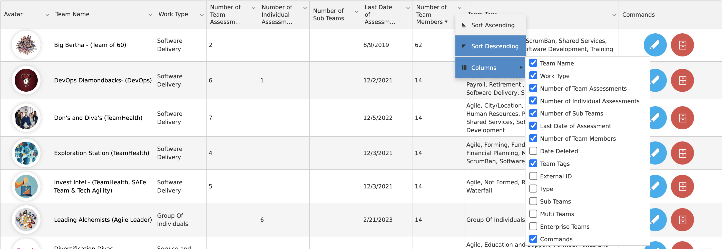The height and width of the screenshot is (249, 723).
Task: Uncheck the Team Tags column checkbox
Action: coord(533,163)
